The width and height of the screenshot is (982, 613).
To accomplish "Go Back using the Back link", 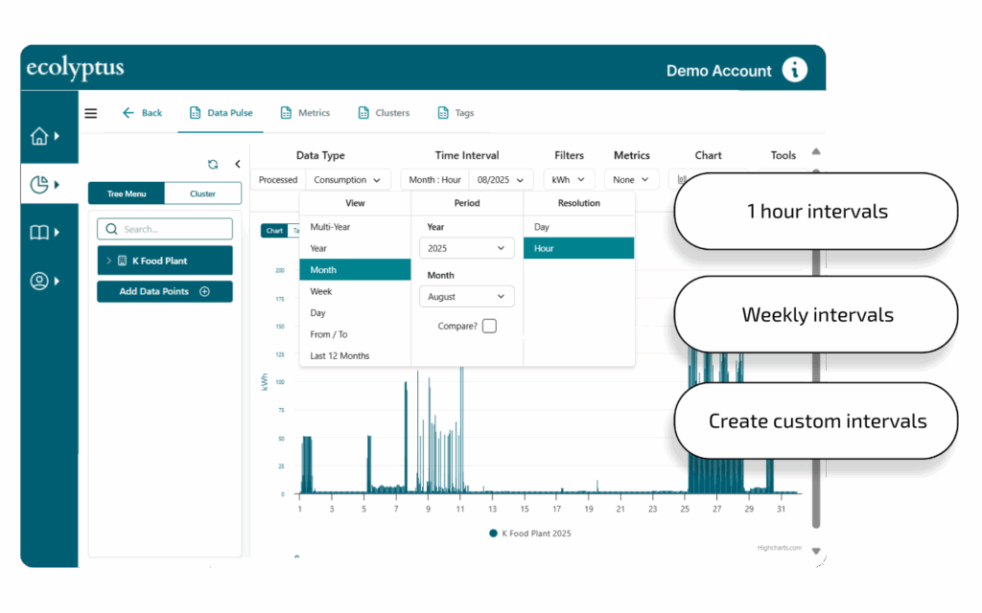I will [142, 113].
